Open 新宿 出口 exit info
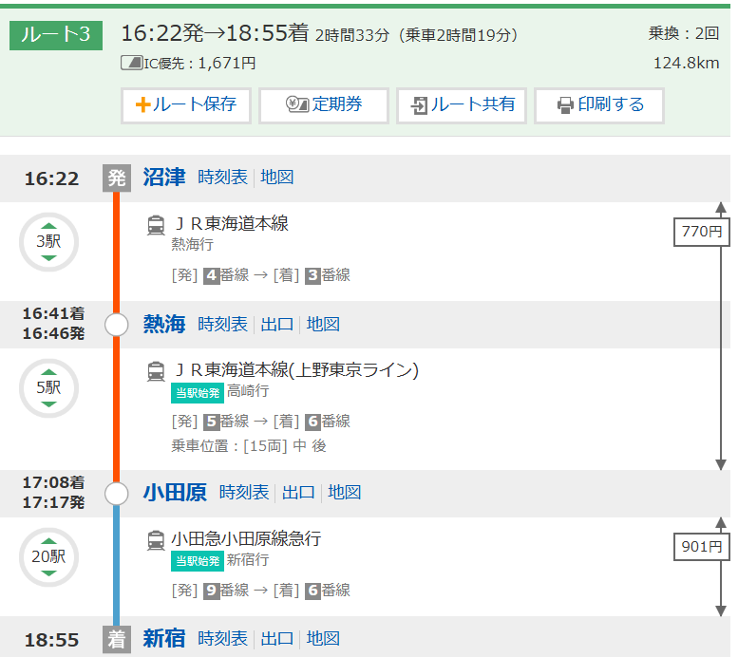 [277, 639]
